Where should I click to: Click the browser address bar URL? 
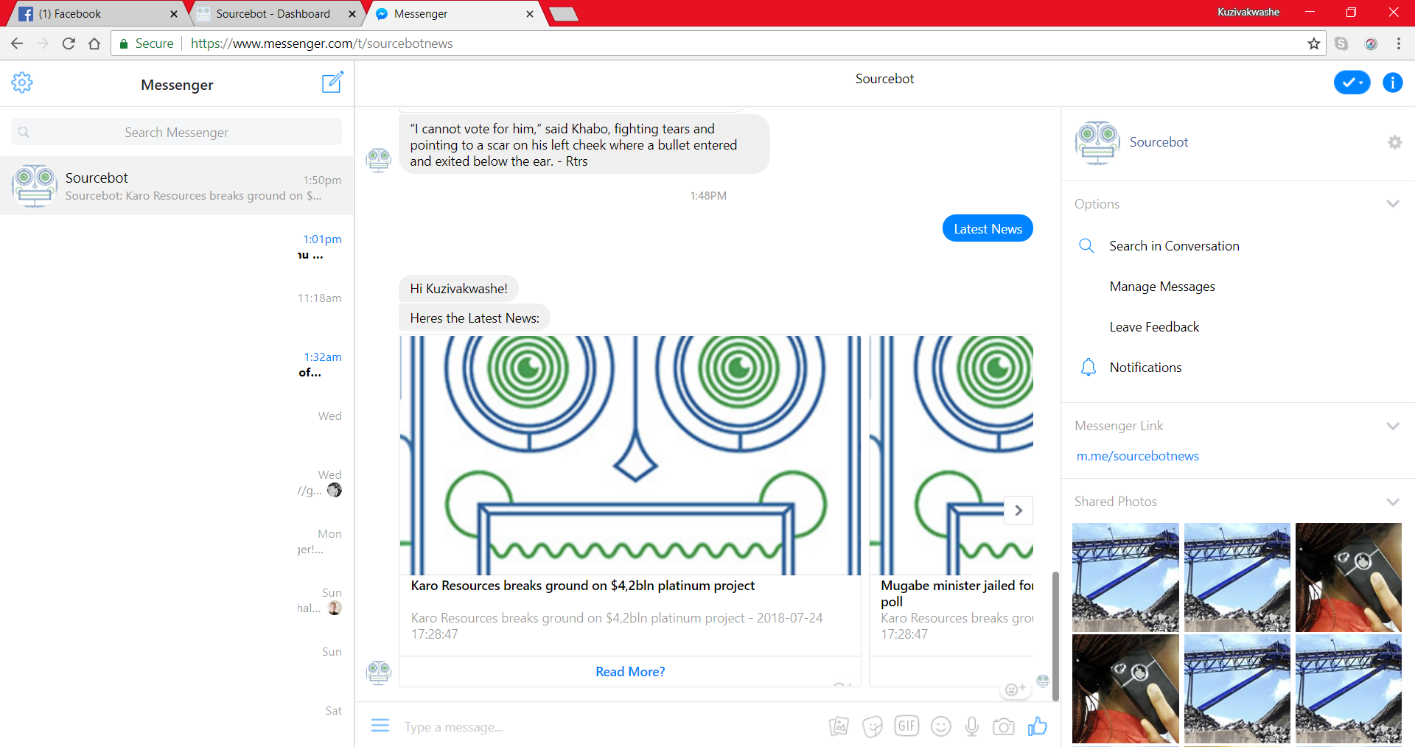click(321, 43)
